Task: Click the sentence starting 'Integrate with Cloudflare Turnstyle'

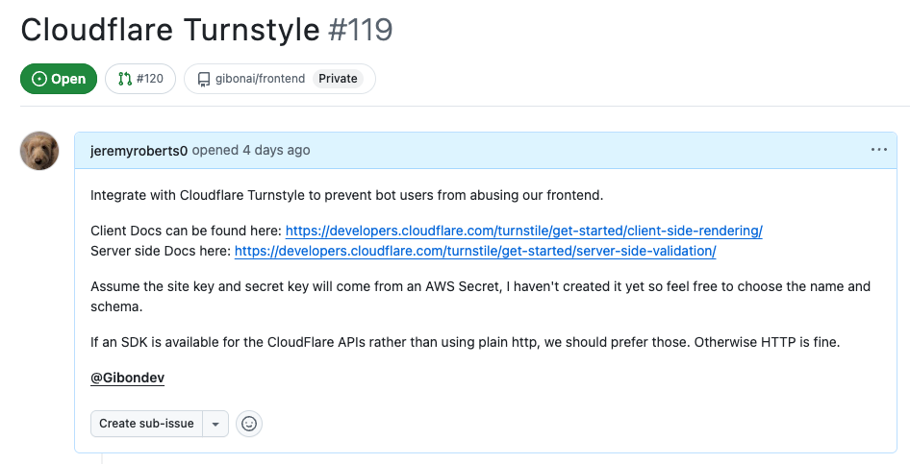Action: tap(347, 195)
